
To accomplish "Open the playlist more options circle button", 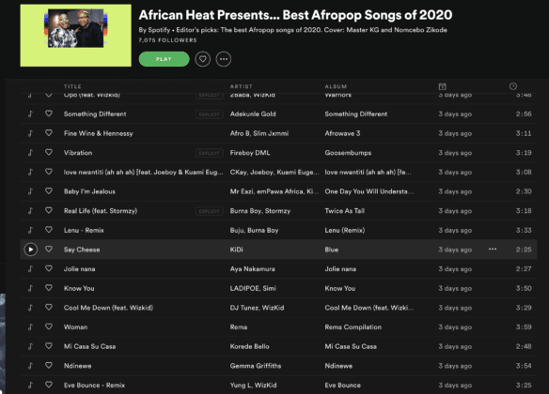I will coord(224,59).
